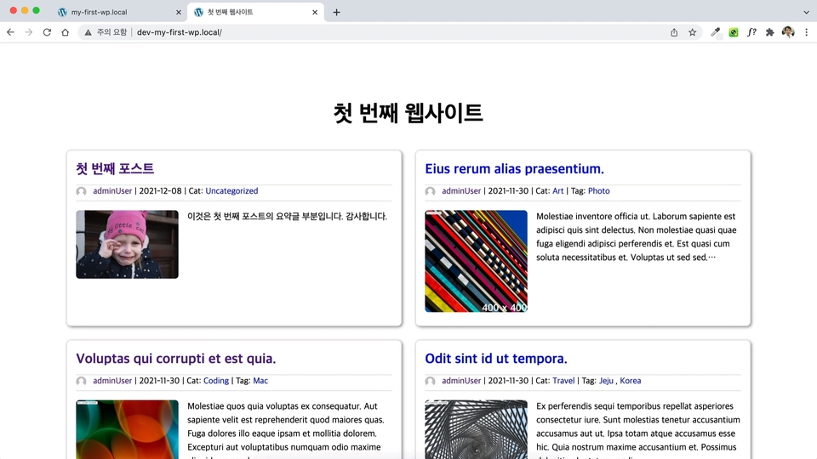Viewport: 817px width, 459px height.
Task: Open the Photo tag link
Action: (598, 191)
